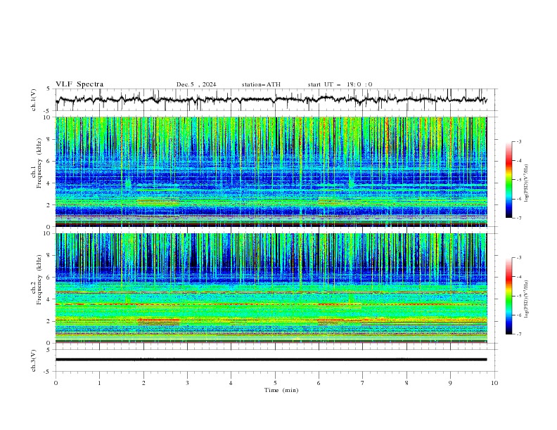The height and width of the screenshot is (430, 557).
Task: Click the 'Time (min)' axis label
Action: point(281,390)
